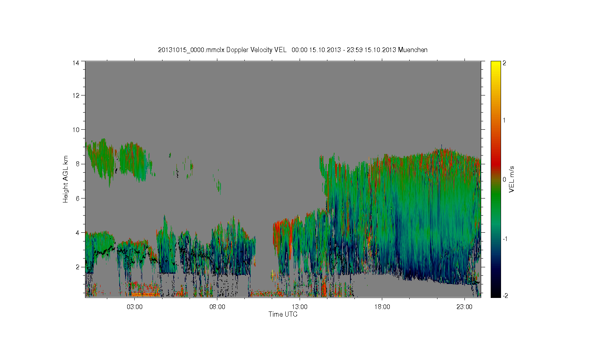Screen dimensions: 596x358
Task: Click the 14 km height tick label
Action: [x=75, y=63]
